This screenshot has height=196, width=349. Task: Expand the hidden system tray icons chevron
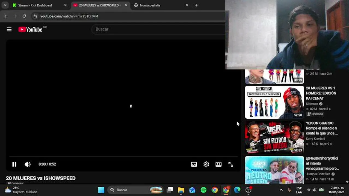click(281, 190)
